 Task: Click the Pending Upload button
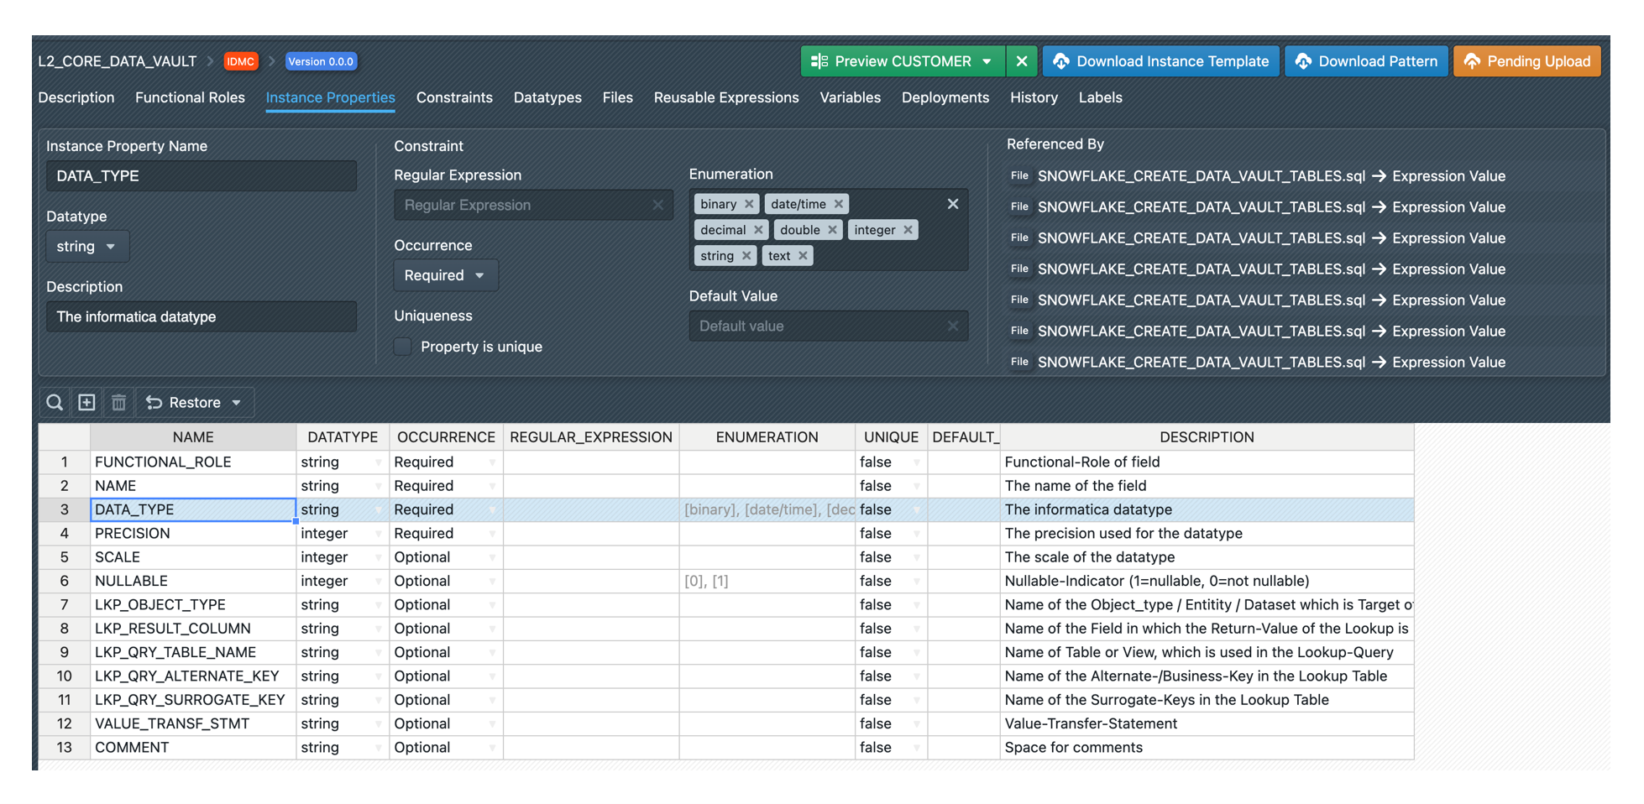click(x=1526, y=61)
